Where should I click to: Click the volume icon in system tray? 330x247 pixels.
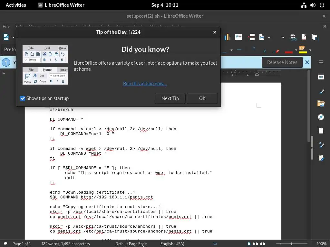(x=313, y=5)
